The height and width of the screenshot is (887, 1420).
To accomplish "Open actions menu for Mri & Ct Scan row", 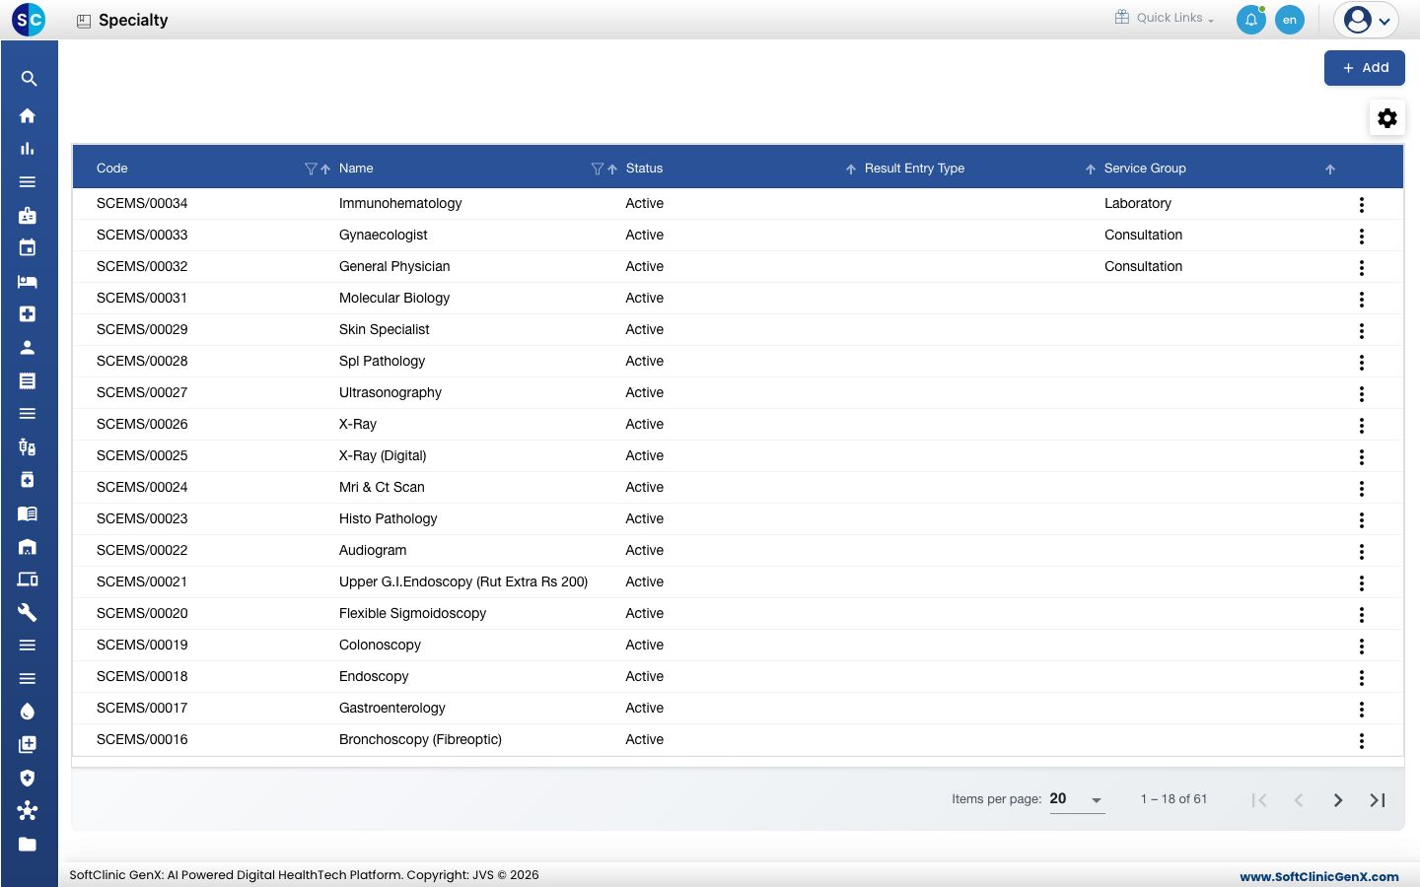I will point(1362,488).
